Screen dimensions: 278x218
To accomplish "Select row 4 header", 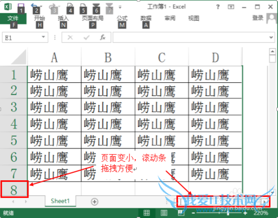I will [13, 123].
